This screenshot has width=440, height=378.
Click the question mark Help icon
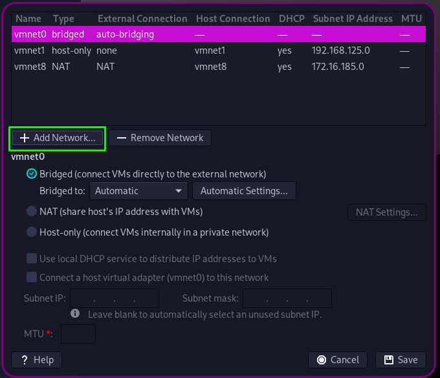[25, 360]
